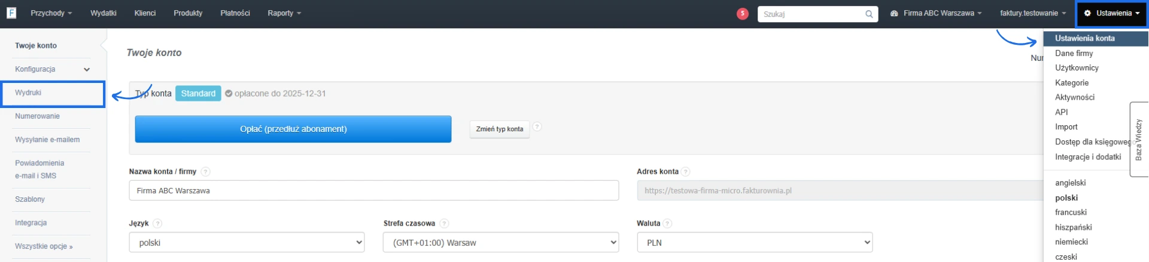Switch language to niemiecki
Screen dimensions: 1149x262
pyautogui.click(x=1071, y=242)
